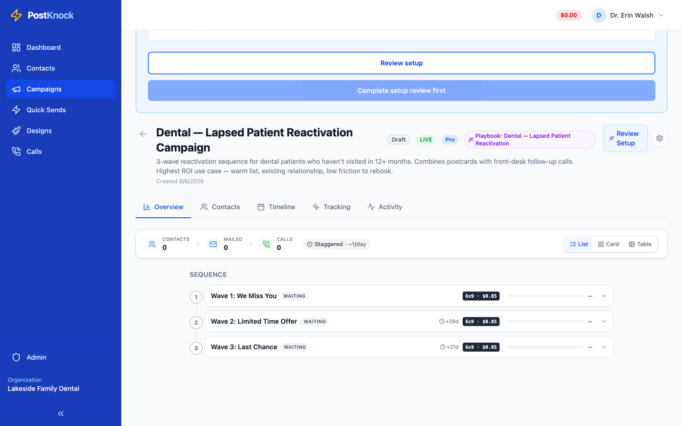Click the +21d delay on Wave 3
The image size is (682, 426).
tap(449, 347)
